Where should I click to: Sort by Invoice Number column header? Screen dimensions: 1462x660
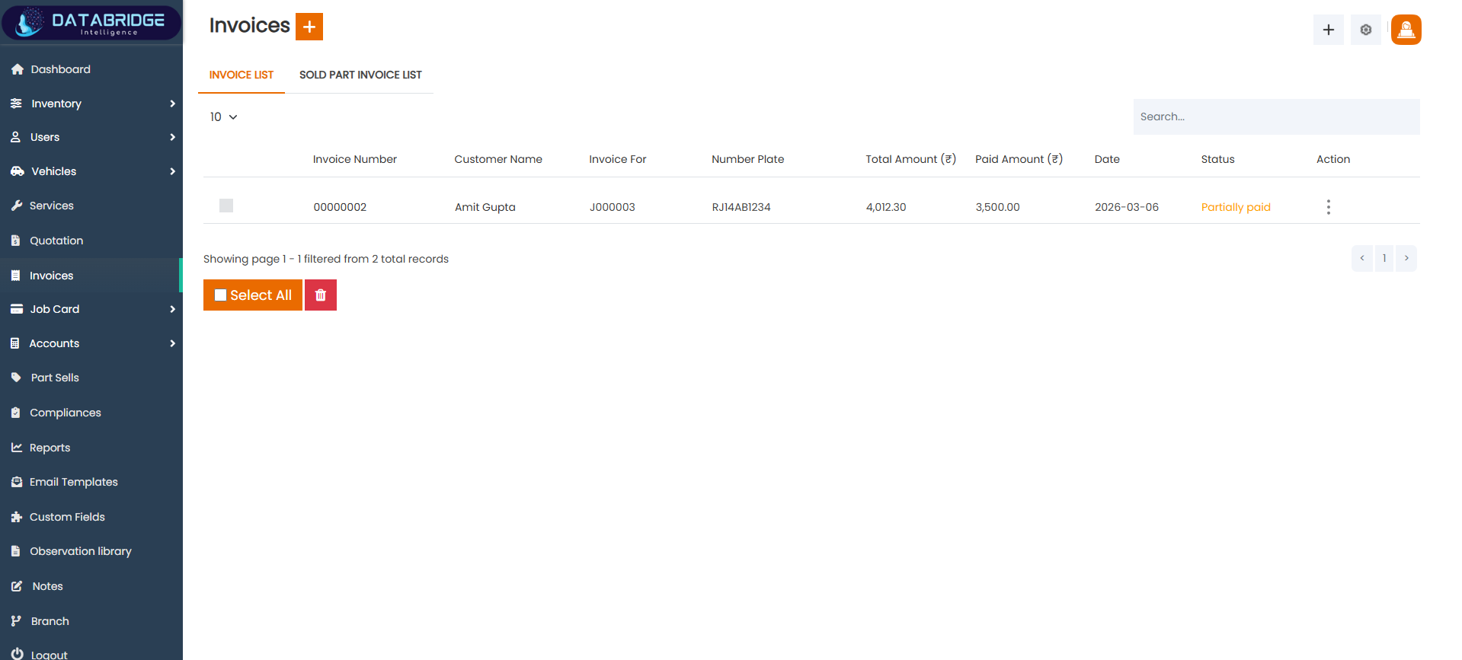[x=354, y=159]
